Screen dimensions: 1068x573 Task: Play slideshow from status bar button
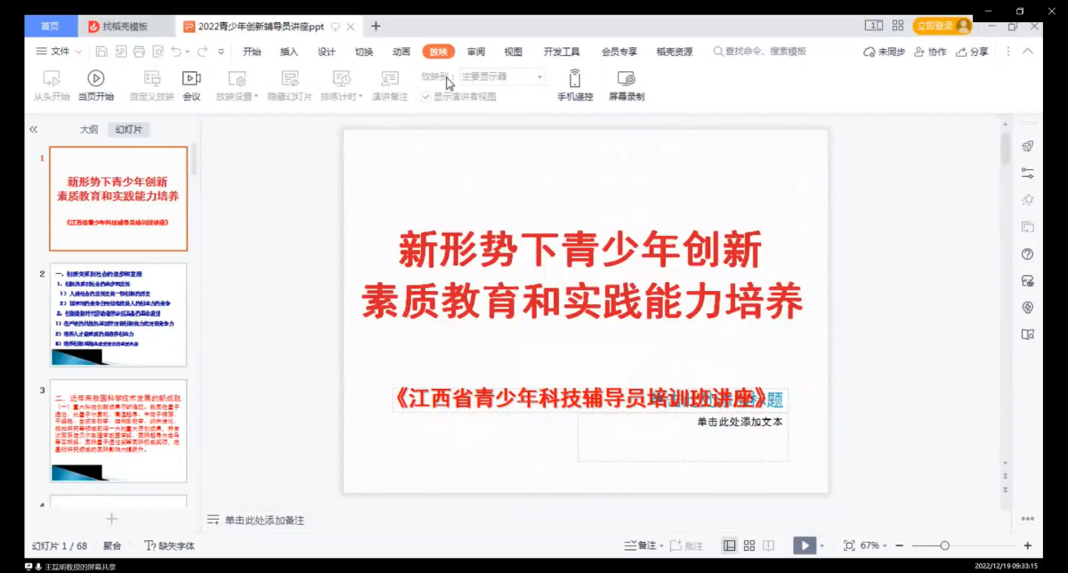pyautogui.click(x=804, y=545)
